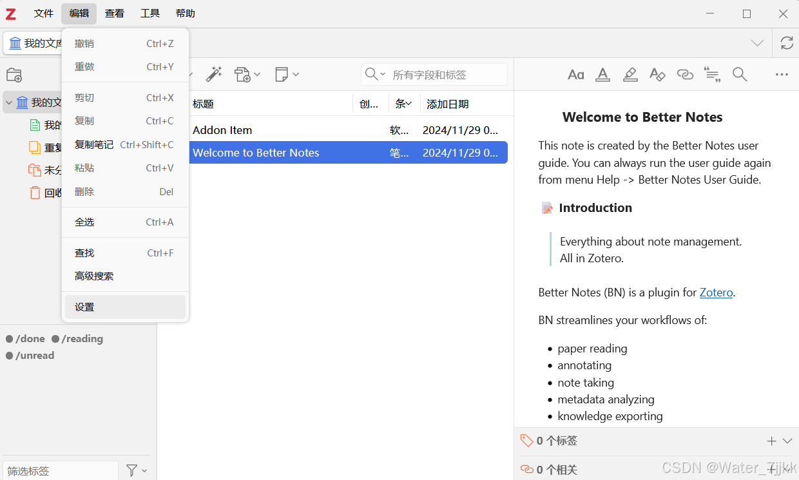Filter by the /done tag

point(26,339)
